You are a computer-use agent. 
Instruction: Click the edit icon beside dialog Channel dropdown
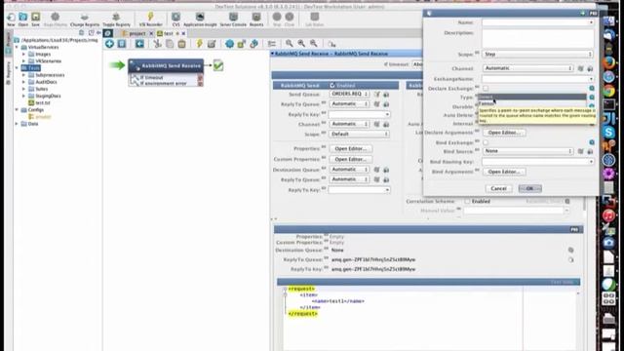coord(581,68)
